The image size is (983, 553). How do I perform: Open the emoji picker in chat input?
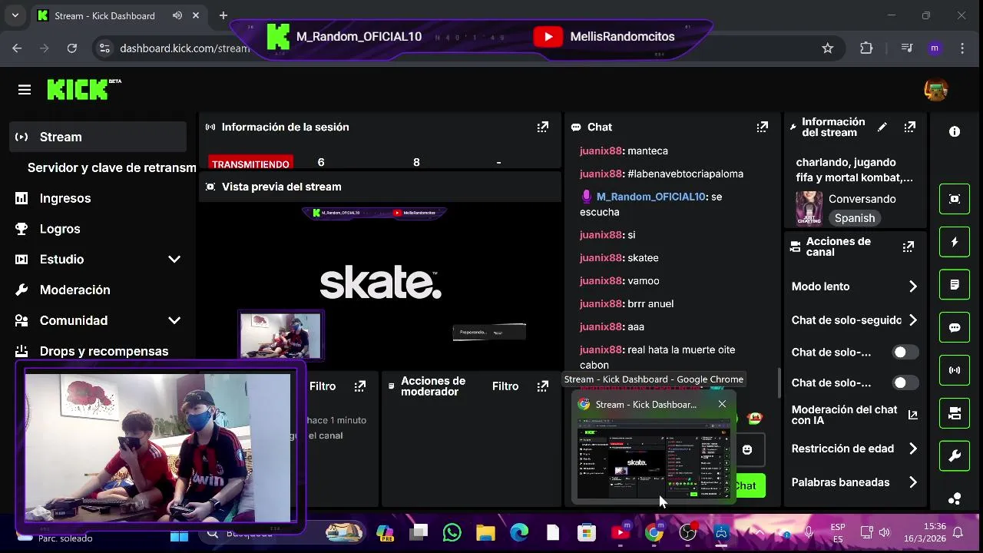[747, 449]
